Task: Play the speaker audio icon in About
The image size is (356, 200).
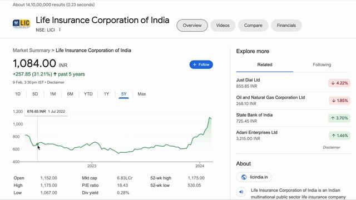Action: click(241, 192)
